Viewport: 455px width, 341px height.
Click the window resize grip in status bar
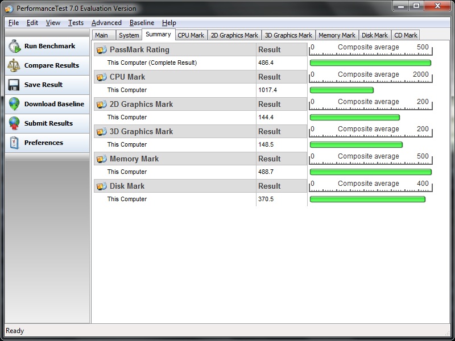click(x=447, y=333)
